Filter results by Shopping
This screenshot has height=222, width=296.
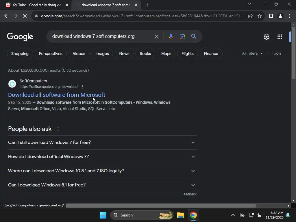point(20,53)
